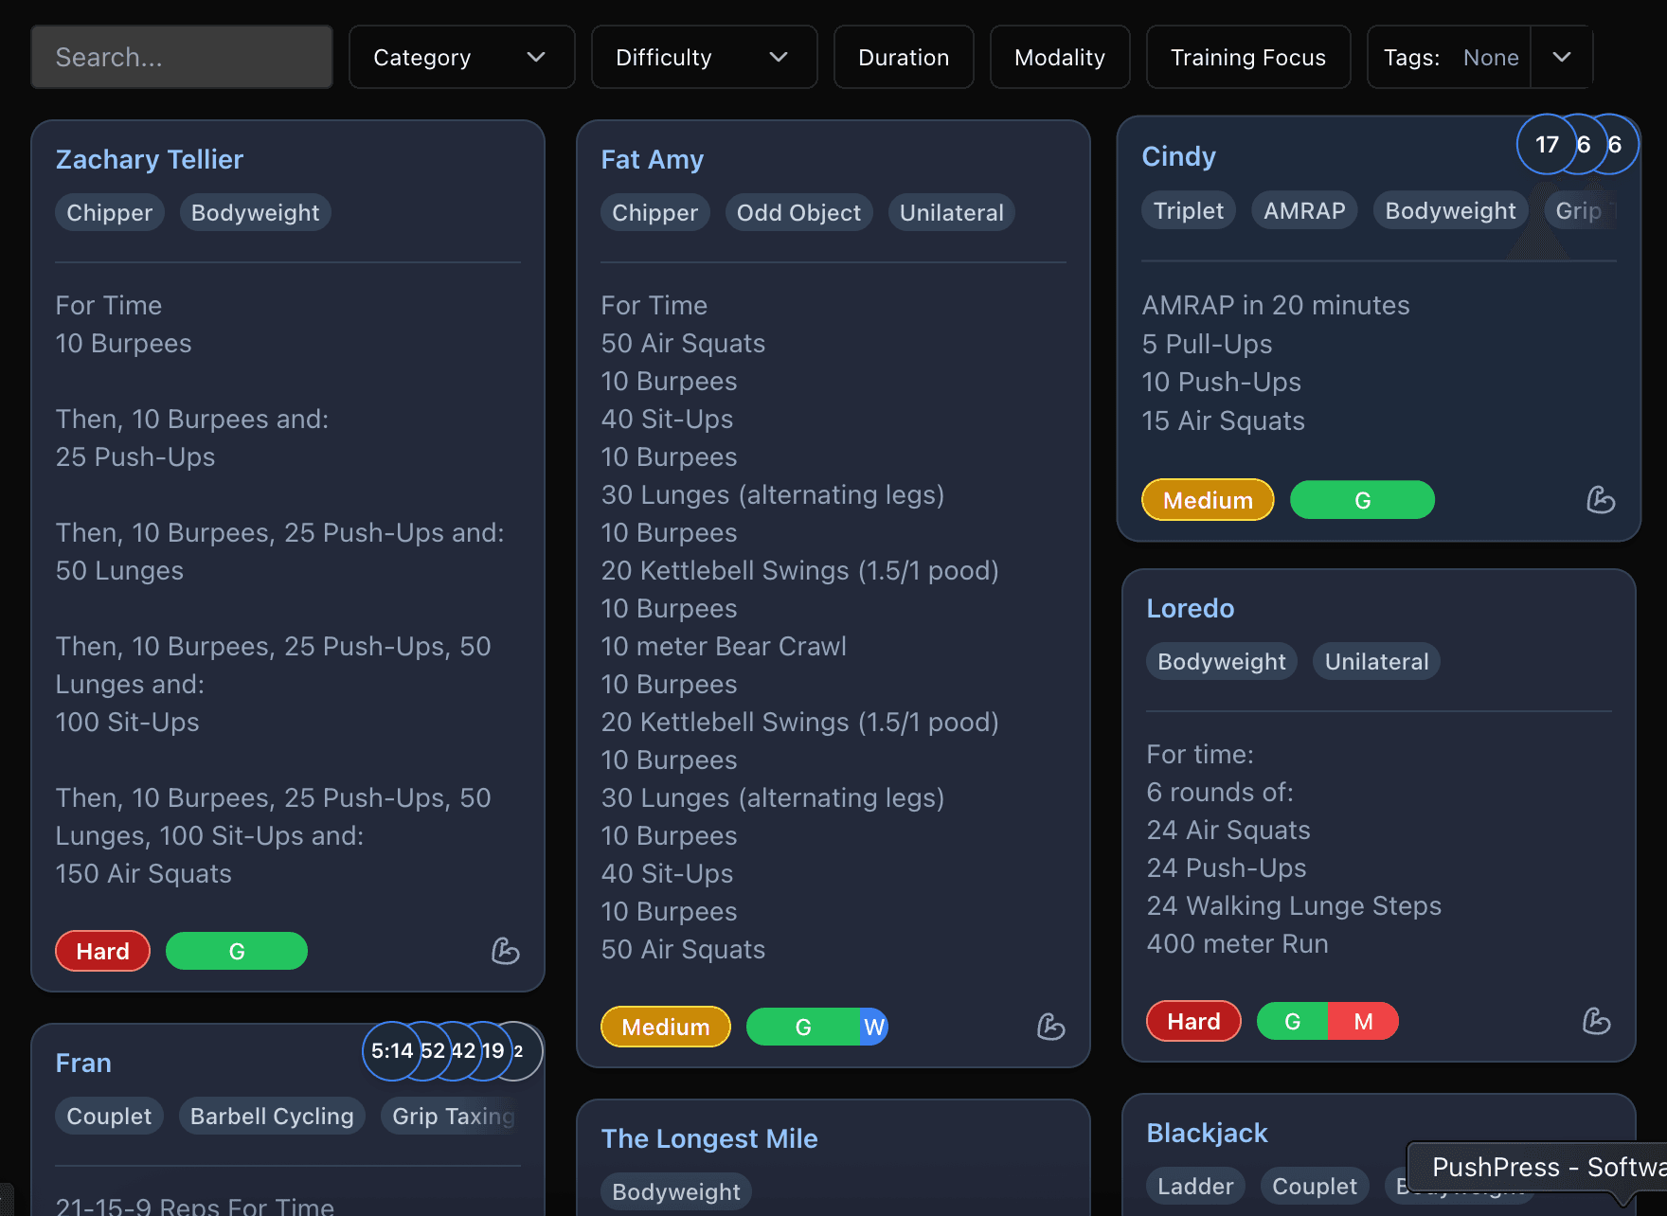
Task: Toggle the W scaling pill on Fat Amy
Action: tap(873, 1027)
